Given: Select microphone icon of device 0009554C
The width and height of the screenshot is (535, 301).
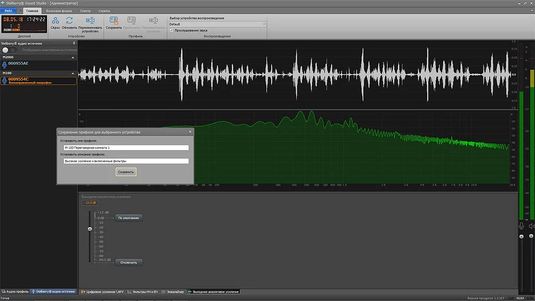Looking at the screenshot, I should pyautogui.click(x=4, y=80).
